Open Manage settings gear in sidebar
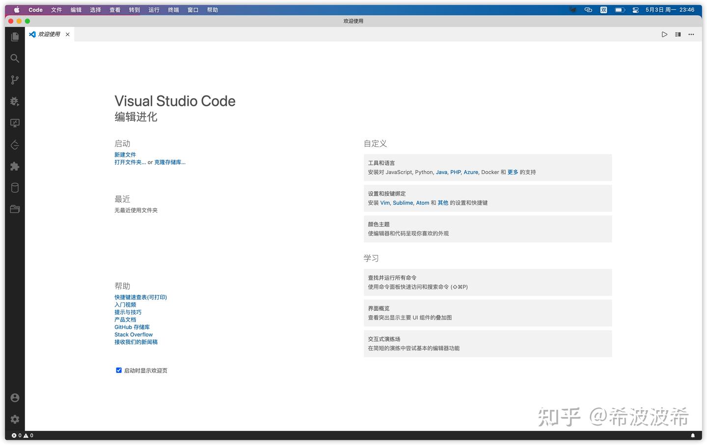This screenshot has height=445, width=707. pyautogui.click(x=14, y=419)
